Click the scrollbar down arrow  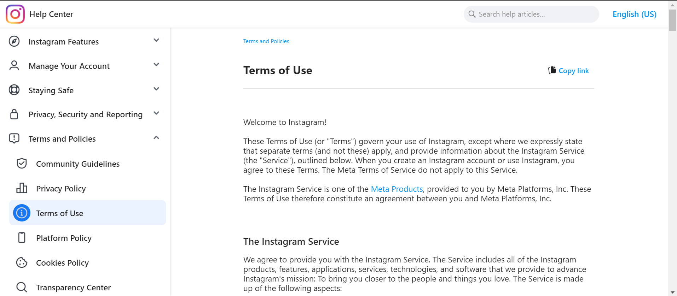(x=672, y=292)
